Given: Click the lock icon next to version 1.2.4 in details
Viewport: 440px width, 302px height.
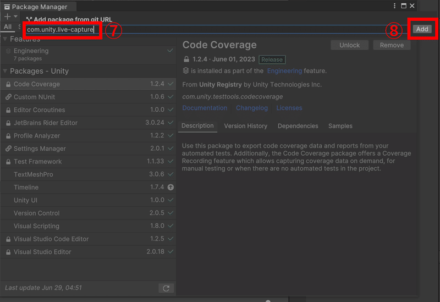Looking at the screenshot, I should (186, 59).
